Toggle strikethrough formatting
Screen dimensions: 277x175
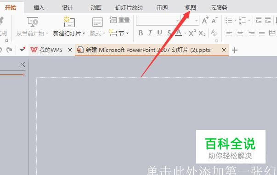point(169,33)
